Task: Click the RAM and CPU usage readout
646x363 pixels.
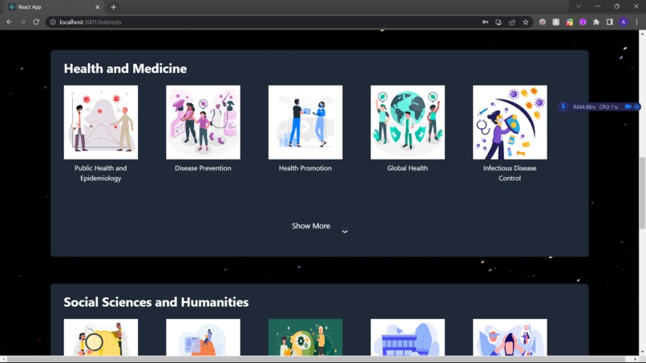Action: click(596, 107)
